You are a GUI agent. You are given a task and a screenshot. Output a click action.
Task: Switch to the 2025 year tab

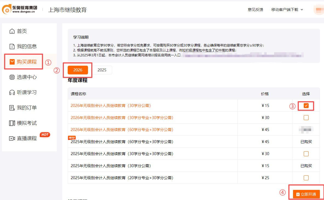pyautogui.click(x=102, y=70)
